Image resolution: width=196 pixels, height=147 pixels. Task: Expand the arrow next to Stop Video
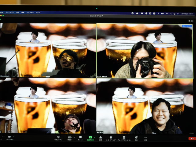pyautogui.click(x=14, y=137)
